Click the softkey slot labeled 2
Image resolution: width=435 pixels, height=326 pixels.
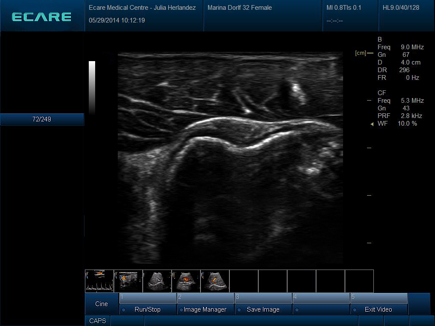(206, 298)
